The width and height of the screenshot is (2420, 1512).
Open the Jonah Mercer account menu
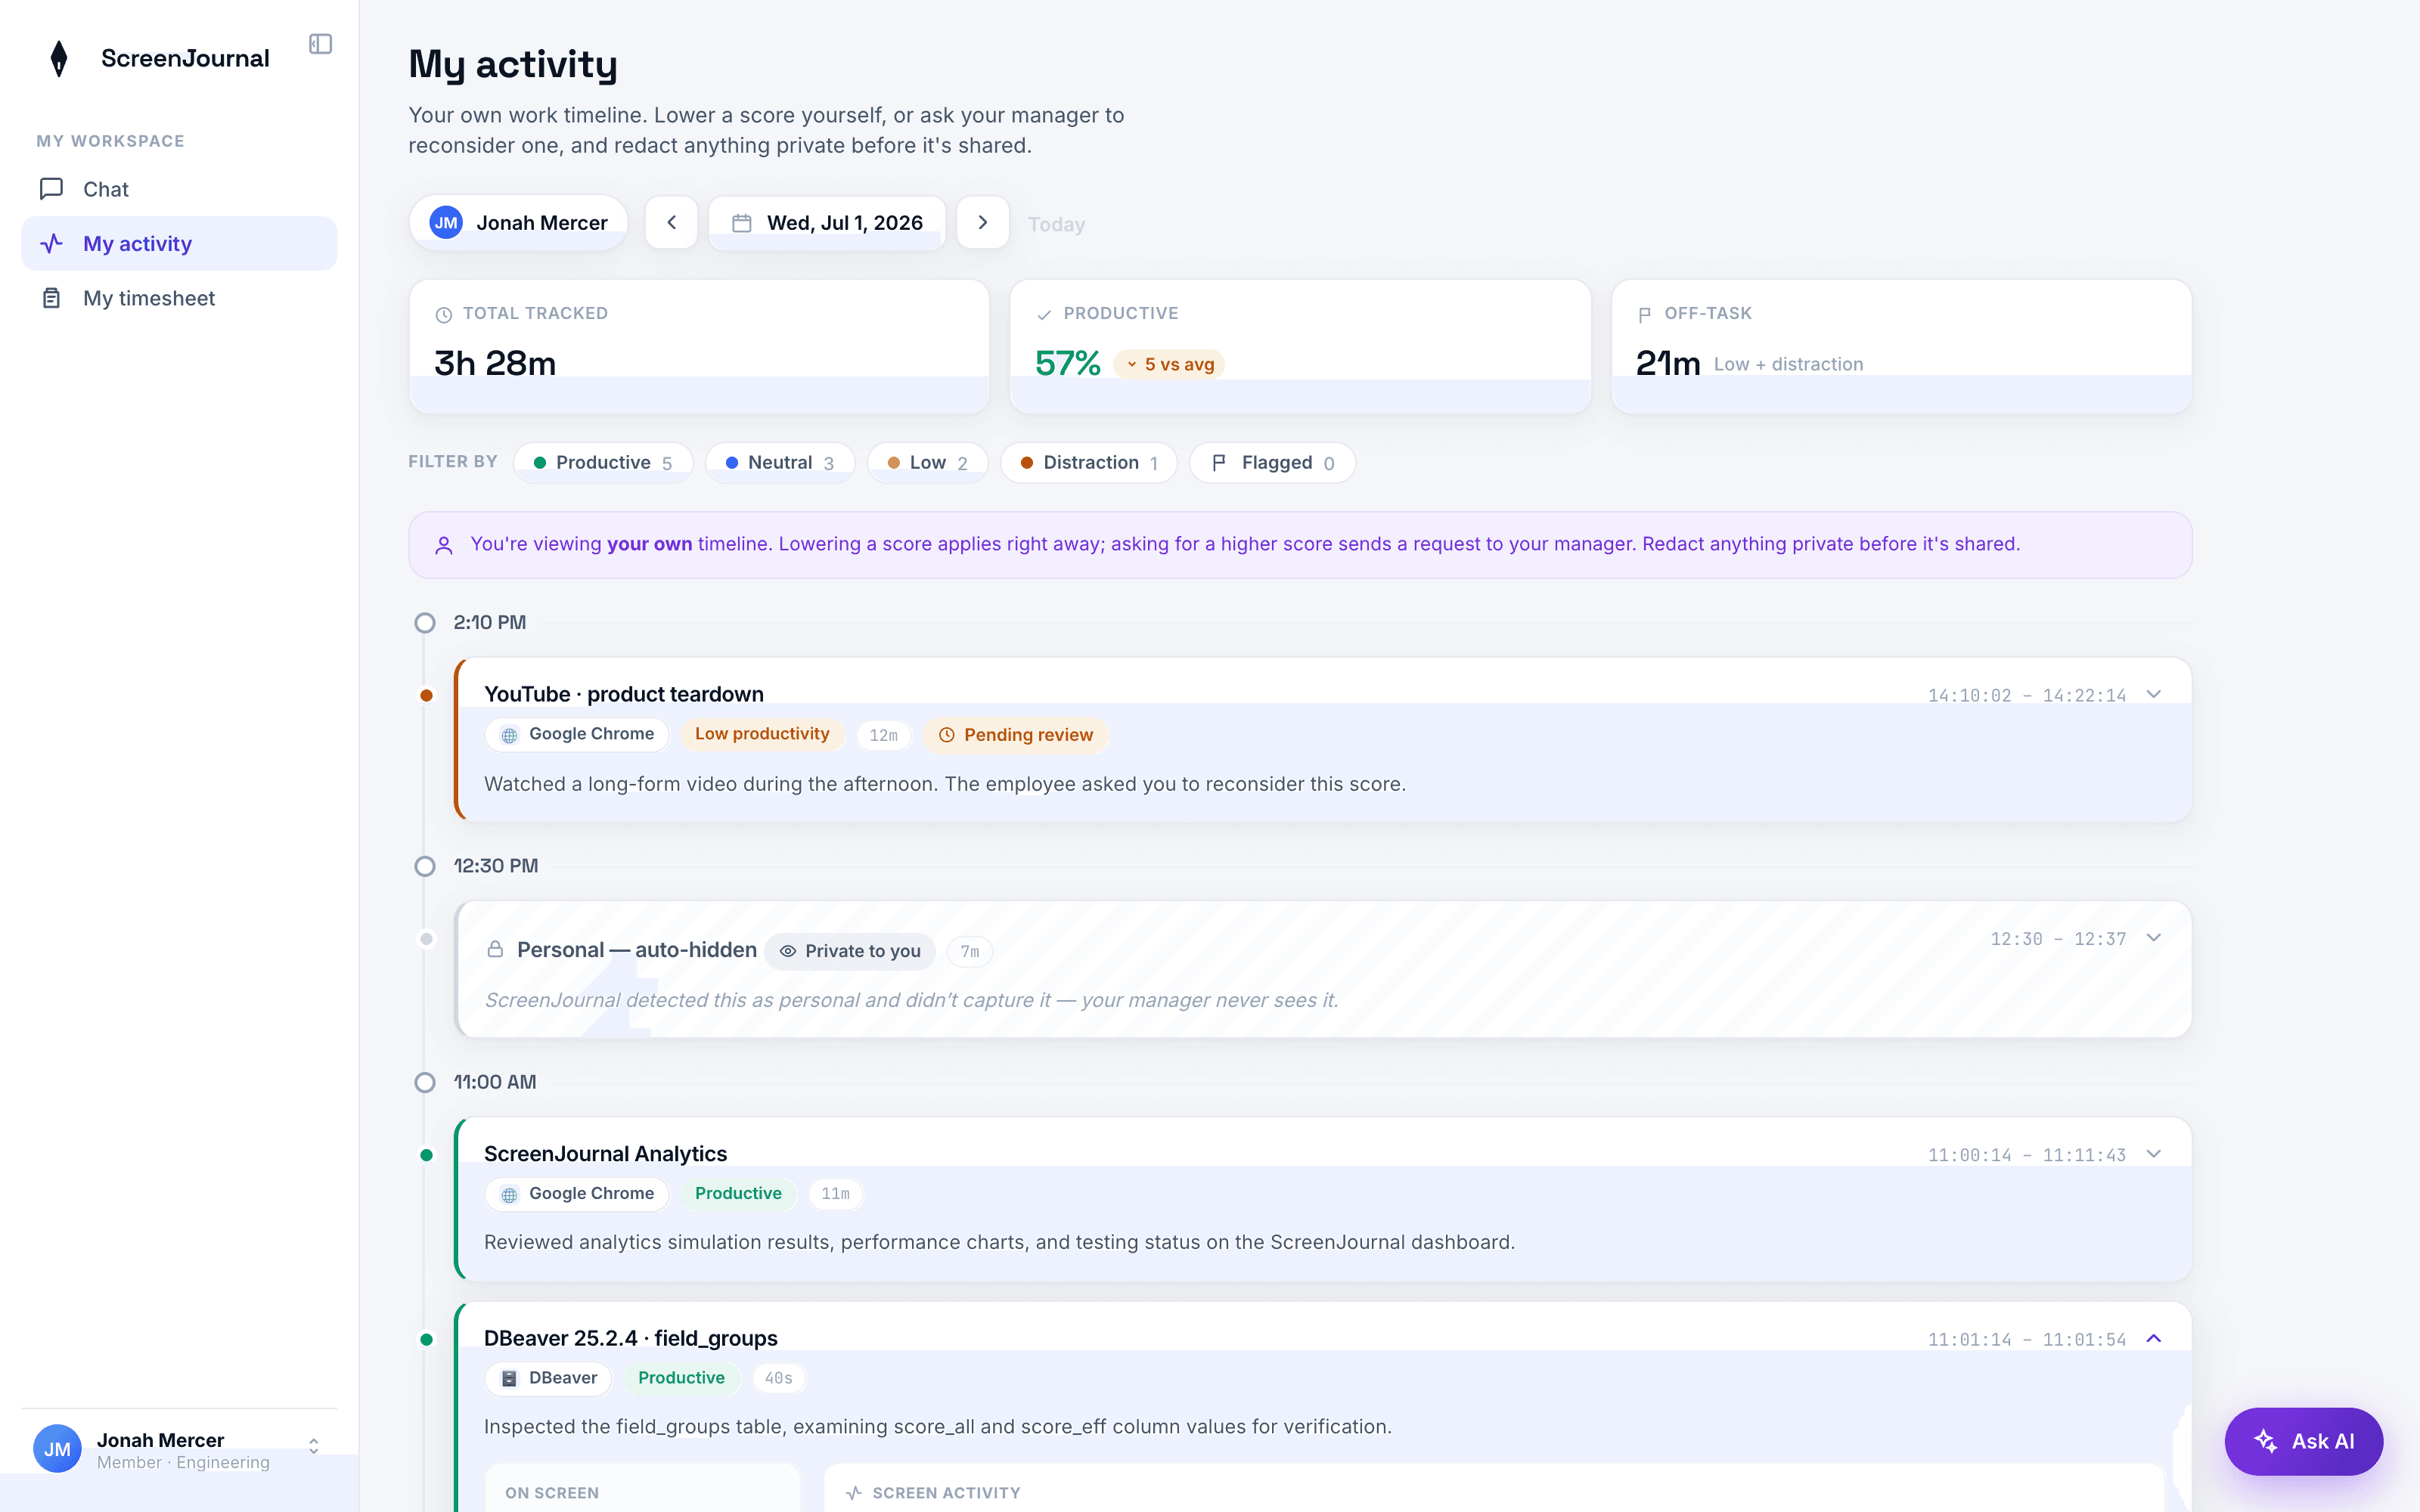179,1449
